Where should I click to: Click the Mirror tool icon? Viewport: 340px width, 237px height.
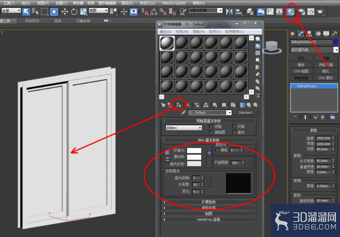tap(229, 11)
